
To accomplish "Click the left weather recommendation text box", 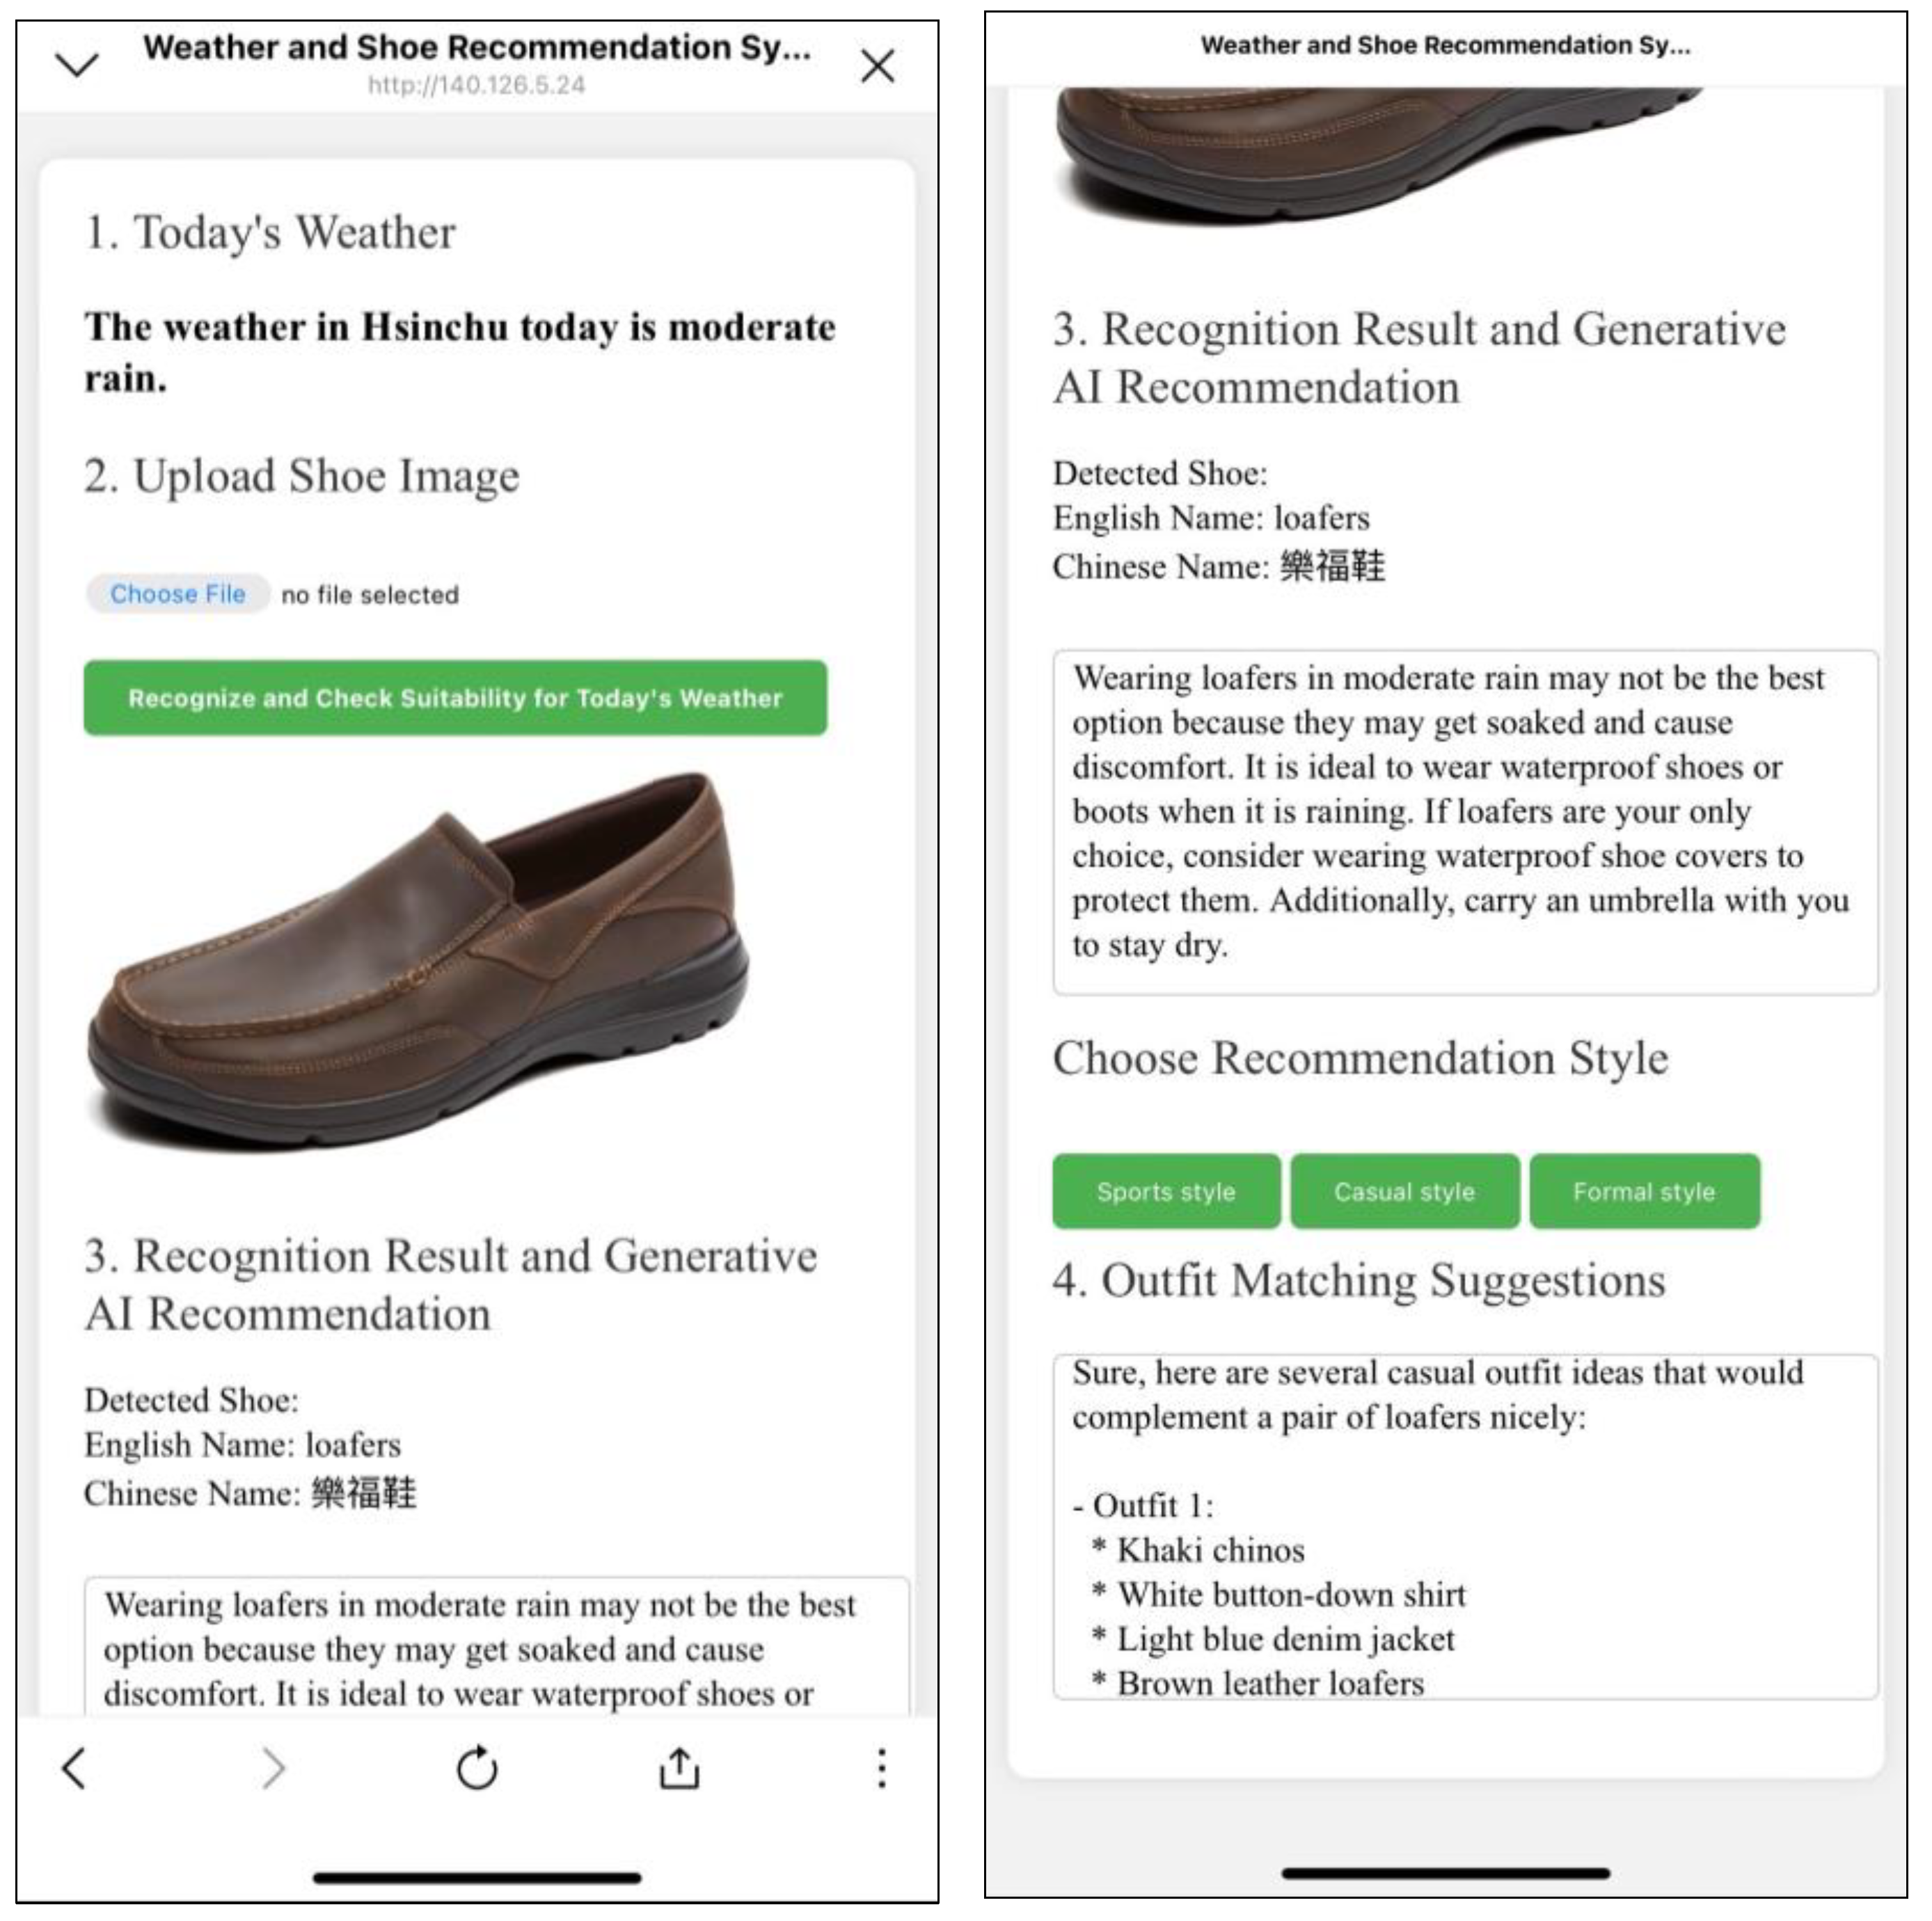I will pos(496,1647).
